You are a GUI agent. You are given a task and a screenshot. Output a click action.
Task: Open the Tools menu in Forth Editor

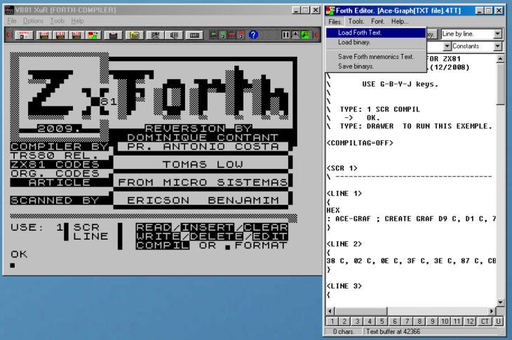(x=356, y=22)
